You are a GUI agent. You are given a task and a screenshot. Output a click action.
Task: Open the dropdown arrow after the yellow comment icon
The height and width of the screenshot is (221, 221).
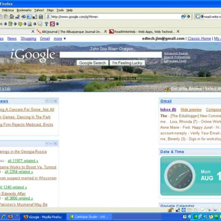(x=25, y=24)
